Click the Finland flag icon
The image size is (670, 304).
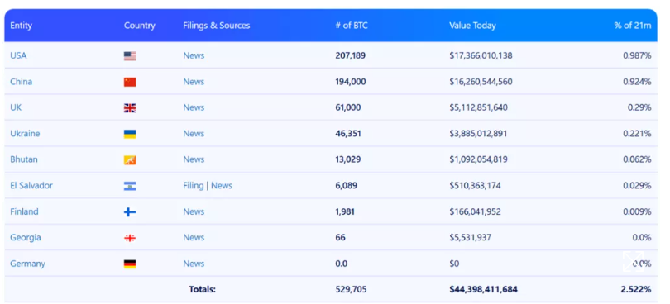pyautogui.click(x=130, y=212)
